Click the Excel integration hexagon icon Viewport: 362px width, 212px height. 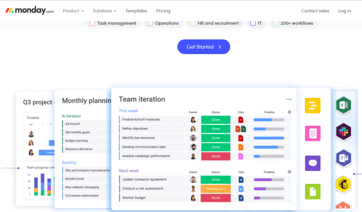click(x=343, y=105)
